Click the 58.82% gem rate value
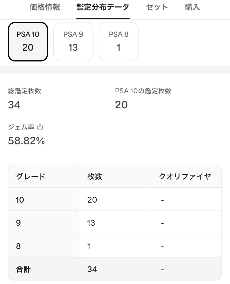This screenshot has height=284, width=230. (x=26, y=141)
